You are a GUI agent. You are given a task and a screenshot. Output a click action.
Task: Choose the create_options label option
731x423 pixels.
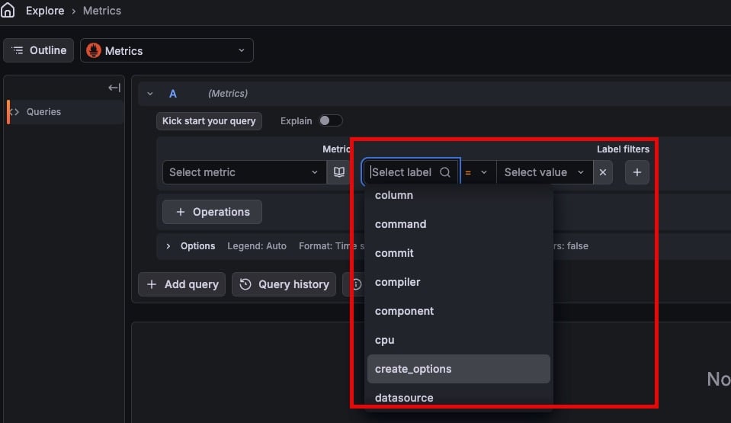click(459, 369)
